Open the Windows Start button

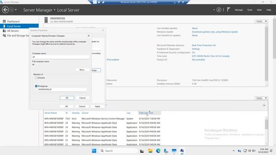94,151
